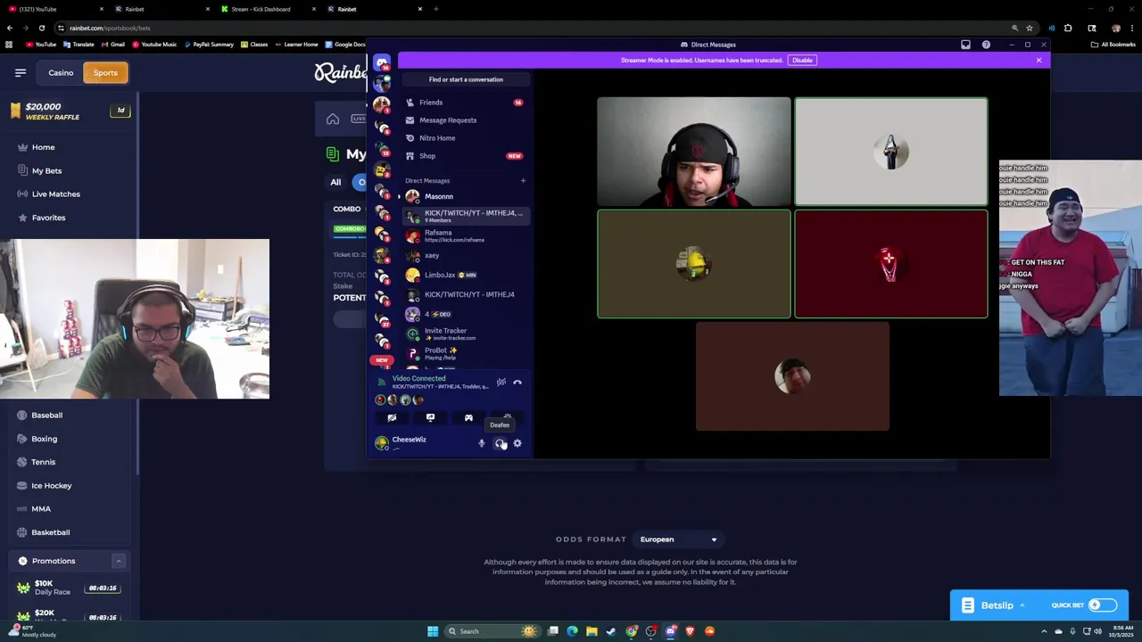Bookmark this page with star icon
Screen dimensions: 1142x642
tap(1030, 28)
